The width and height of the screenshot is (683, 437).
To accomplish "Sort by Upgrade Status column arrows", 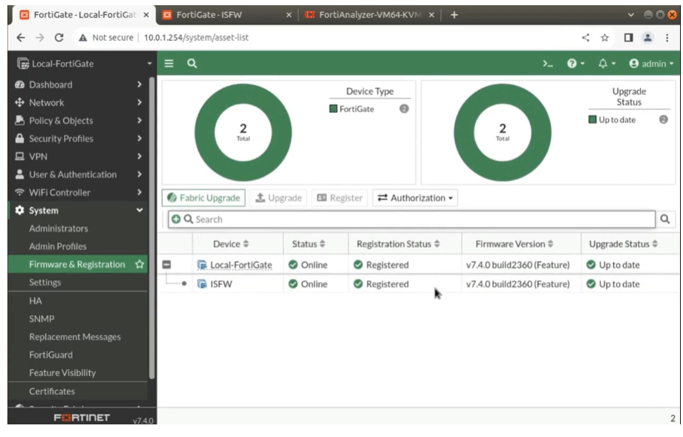I will 655,244.
